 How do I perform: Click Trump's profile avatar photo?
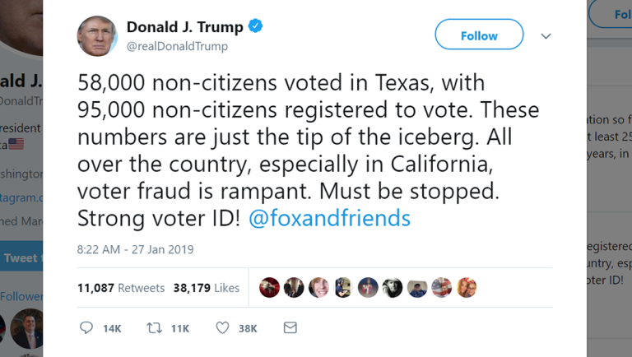coord(97,36)
